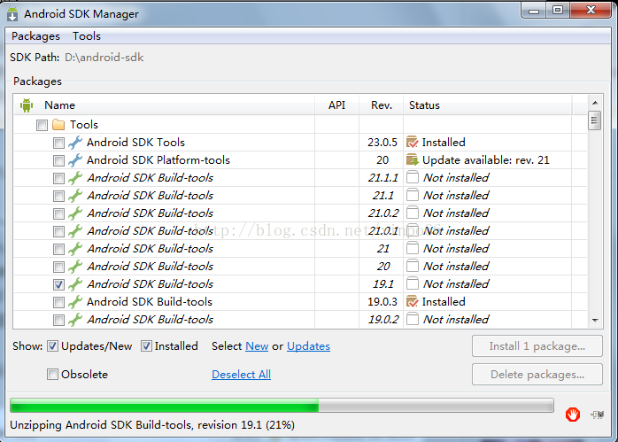Click the Rev. column header
The image size is (618, 442).
click(382, 105)
